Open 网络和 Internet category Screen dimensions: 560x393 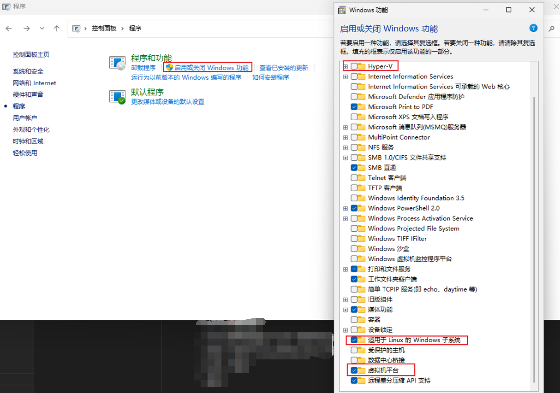(x=35, y=83)
